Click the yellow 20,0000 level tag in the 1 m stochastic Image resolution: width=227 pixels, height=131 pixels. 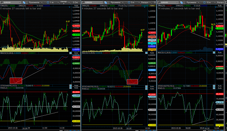76,121
